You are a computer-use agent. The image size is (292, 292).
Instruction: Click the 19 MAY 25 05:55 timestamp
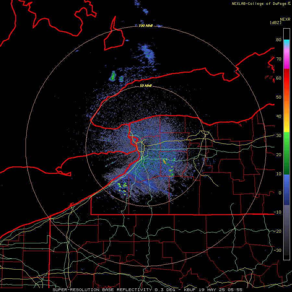click(221, 290)
